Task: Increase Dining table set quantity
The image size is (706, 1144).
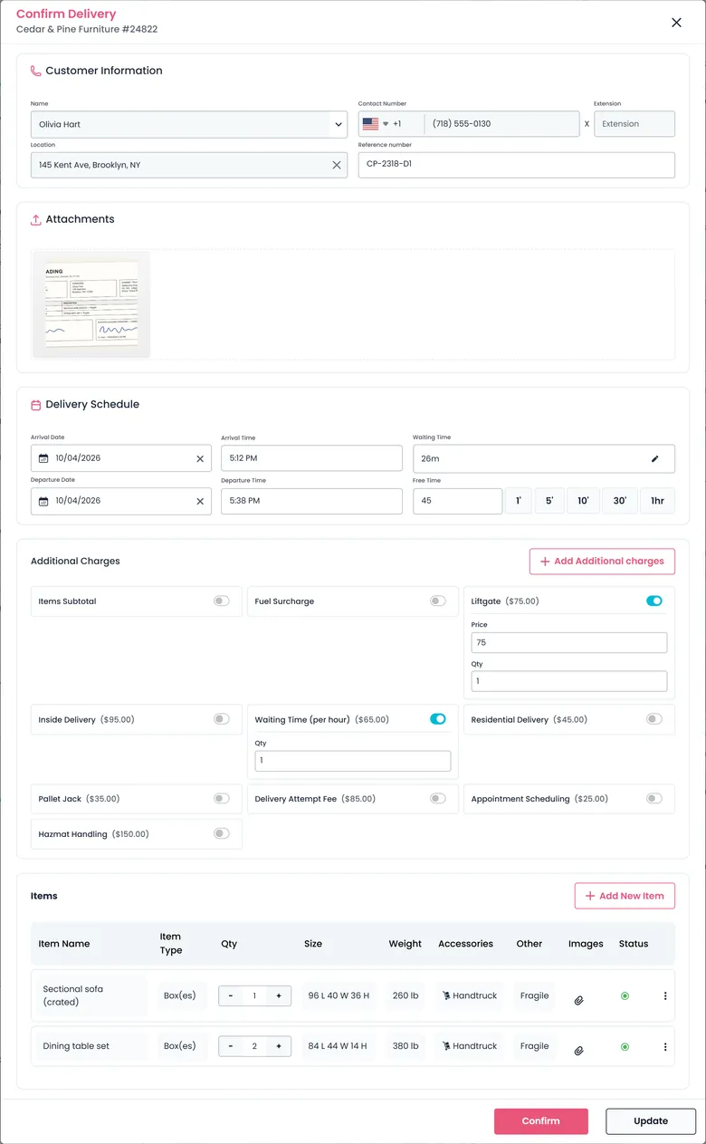Action: point(279,1046)
